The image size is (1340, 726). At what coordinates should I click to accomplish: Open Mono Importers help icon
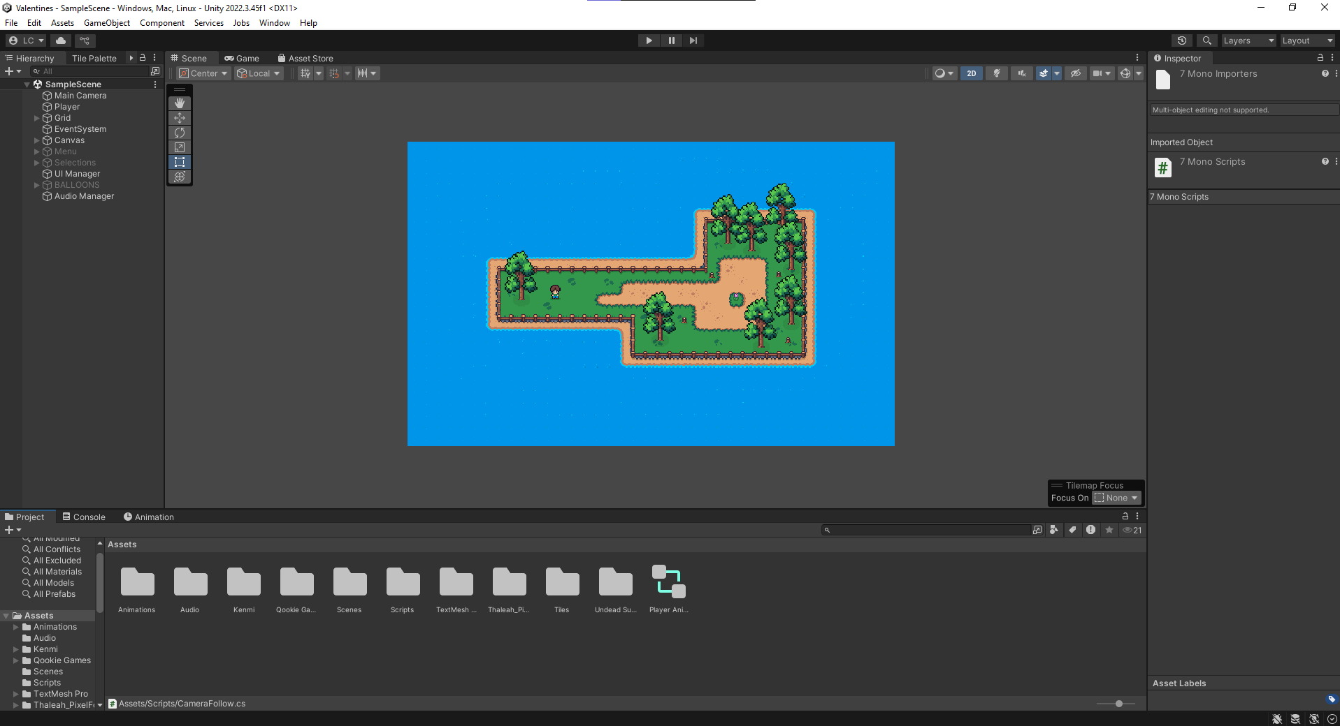tap(1325, 73)
